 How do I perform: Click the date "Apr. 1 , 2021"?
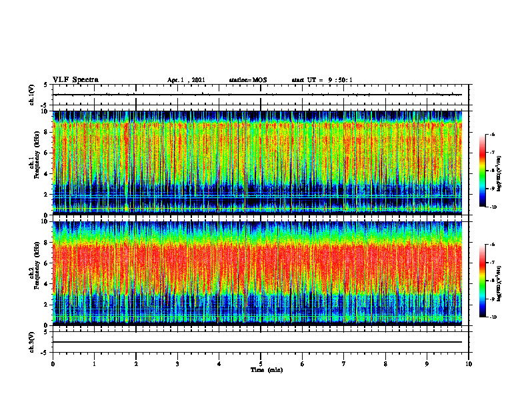click(186, 80)
